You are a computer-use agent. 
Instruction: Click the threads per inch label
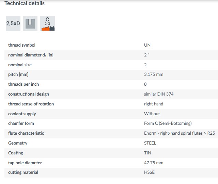coord(24,84)
